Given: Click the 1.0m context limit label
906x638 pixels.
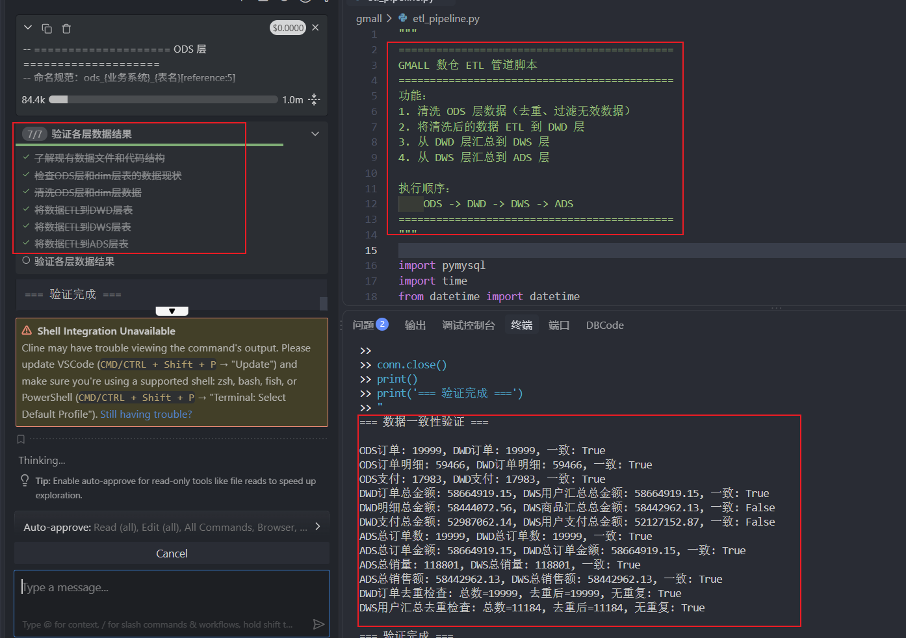Looking at the screenshot, I should pos(292,99).
